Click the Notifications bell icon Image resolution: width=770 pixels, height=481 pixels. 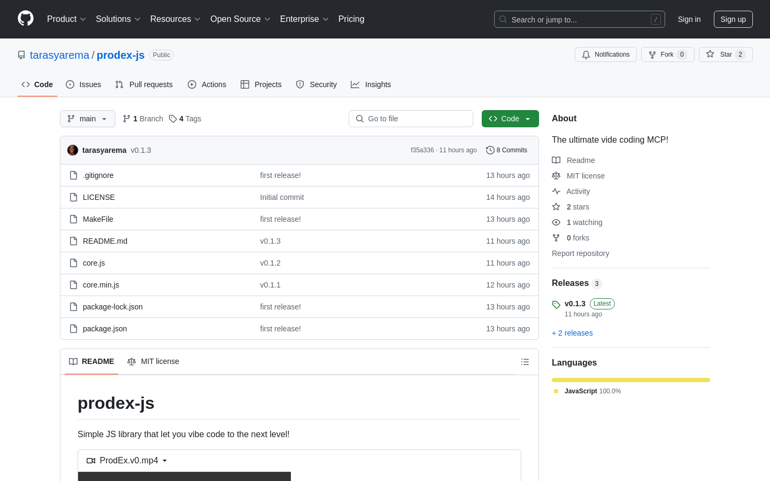click(586, 55)
